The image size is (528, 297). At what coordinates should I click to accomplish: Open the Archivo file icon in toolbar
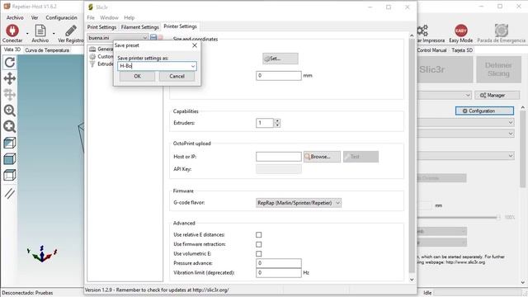pyautogui.click(x=40, y=31)
